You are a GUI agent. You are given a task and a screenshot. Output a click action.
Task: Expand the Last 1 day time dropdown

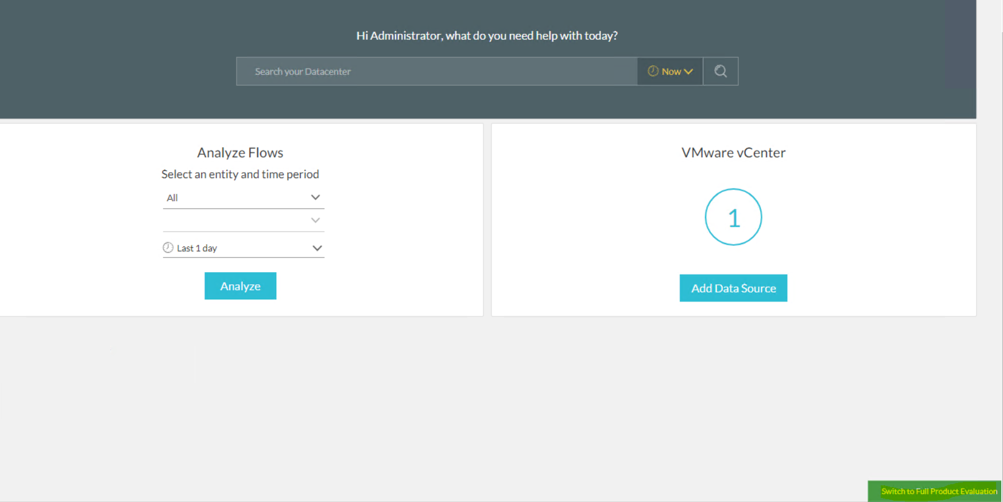(x=243, y=248)
